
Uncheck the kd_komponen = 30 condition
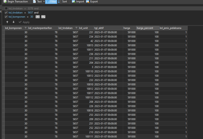coord(6,17)
